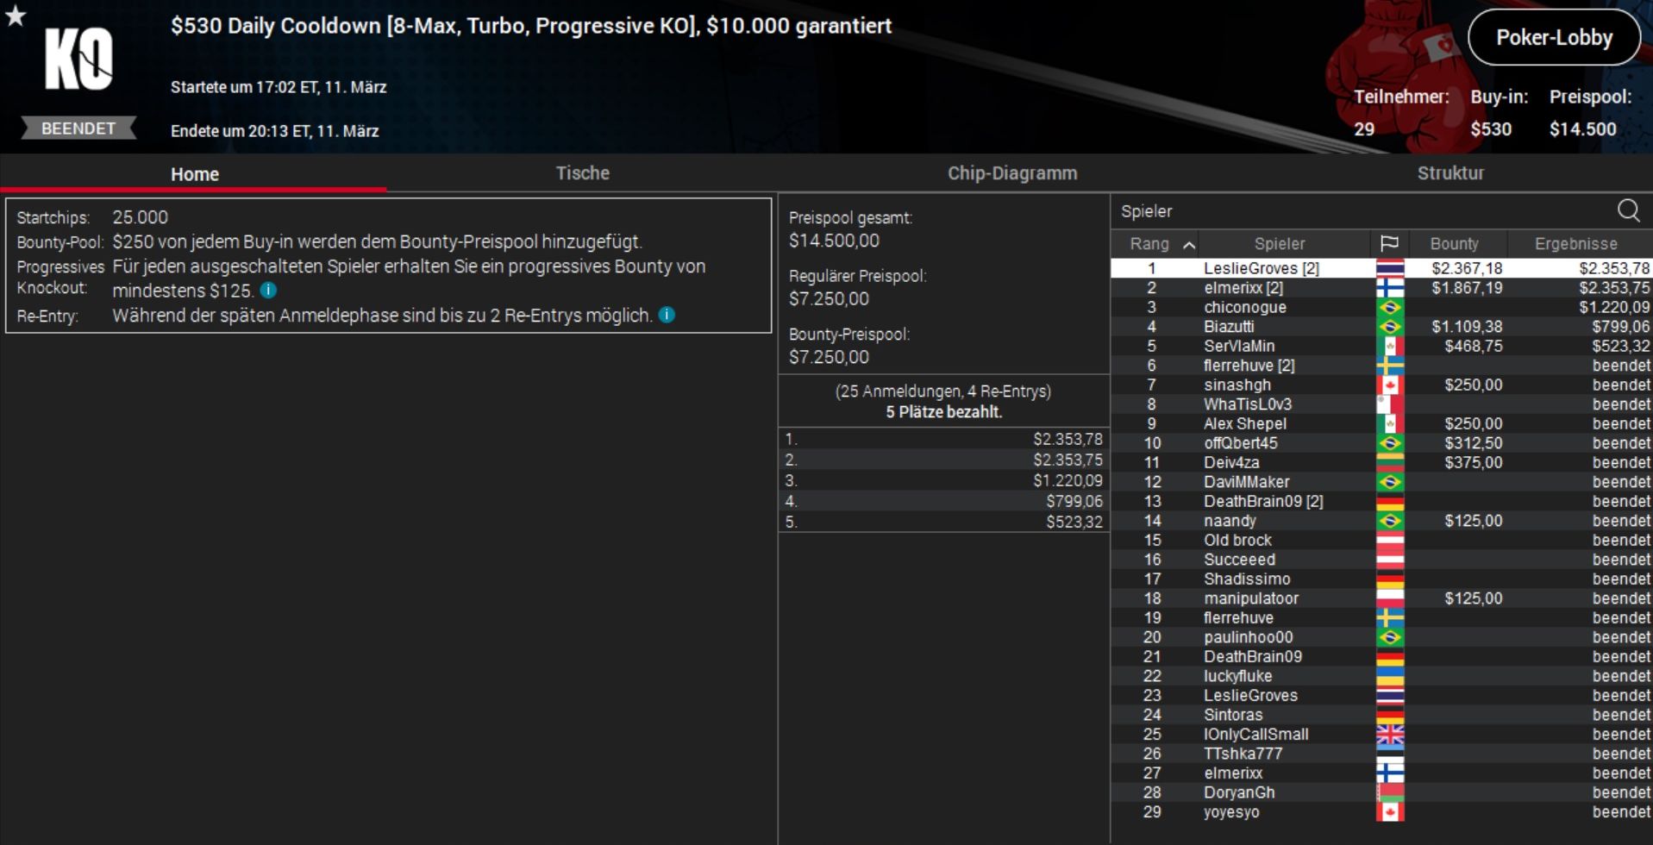Sort the list by Ergebnisse column
This screenshot has height=845, width=1653.
click(1575, 244)
